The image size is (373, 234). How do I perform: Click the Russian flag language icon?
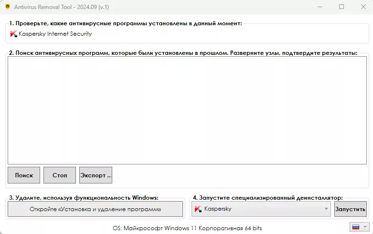(x=356, y=227)
